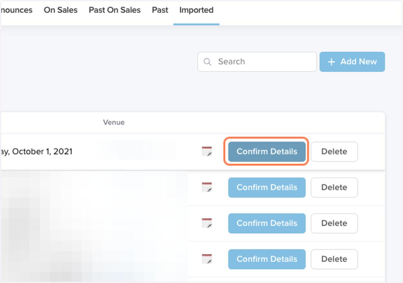
Task: Delete the fourth event row
Action: tap(334, 259)
